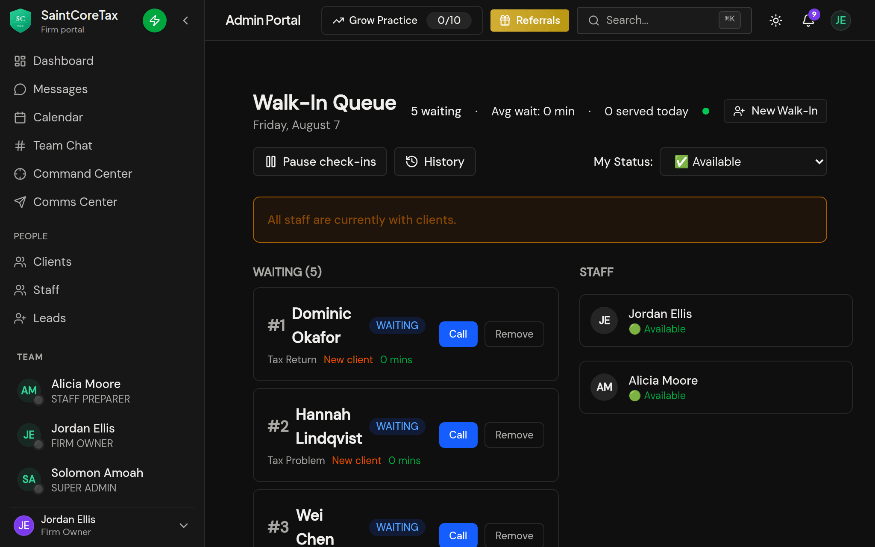The image size is (875, 547).
Task: Click the Leads add-person icon
Action: [x=20, y=318]
